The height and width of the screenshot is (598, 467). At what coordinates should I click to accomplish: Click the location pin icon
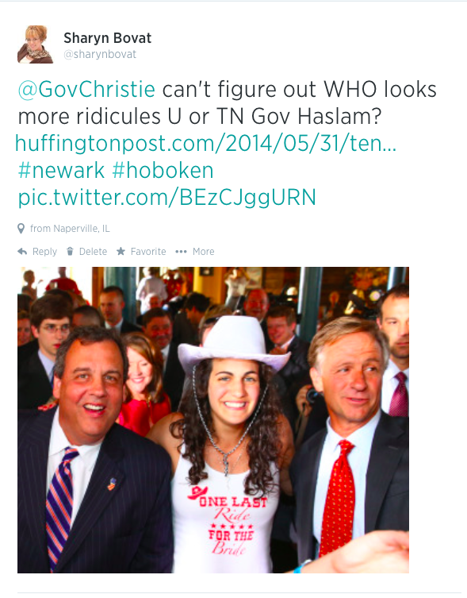tap(21, 229)
